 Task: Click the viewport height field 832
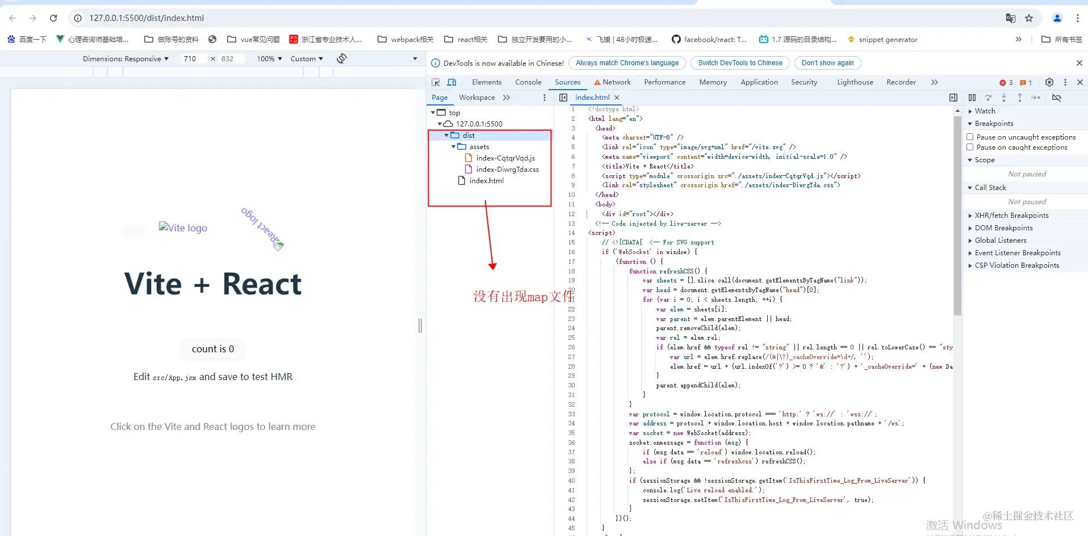(x=231, y=58)
